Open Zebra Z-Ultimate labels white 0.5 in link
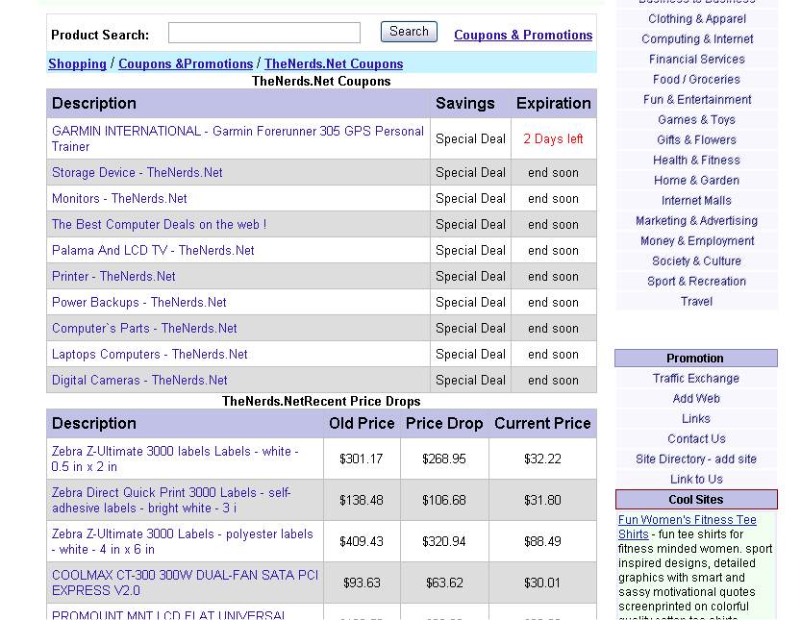 [x=175, y=459]
